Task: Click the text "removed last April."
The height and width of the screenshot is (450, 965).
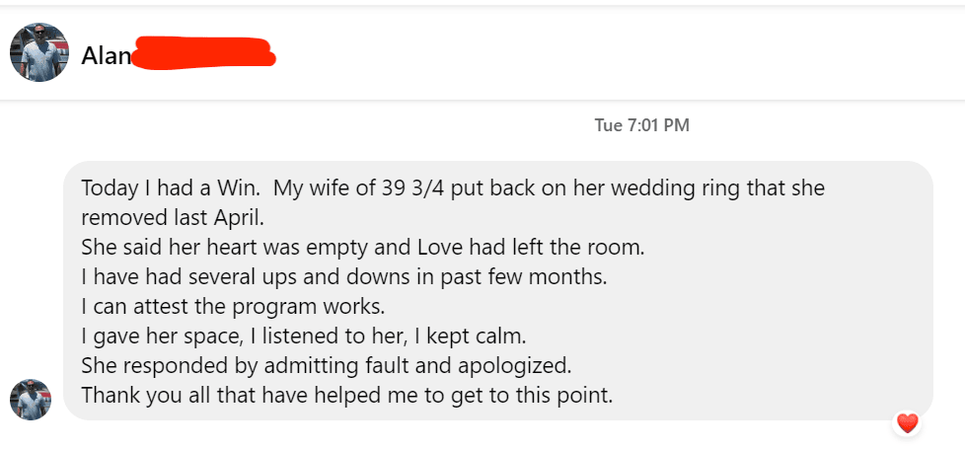Action: click(173, 217)
